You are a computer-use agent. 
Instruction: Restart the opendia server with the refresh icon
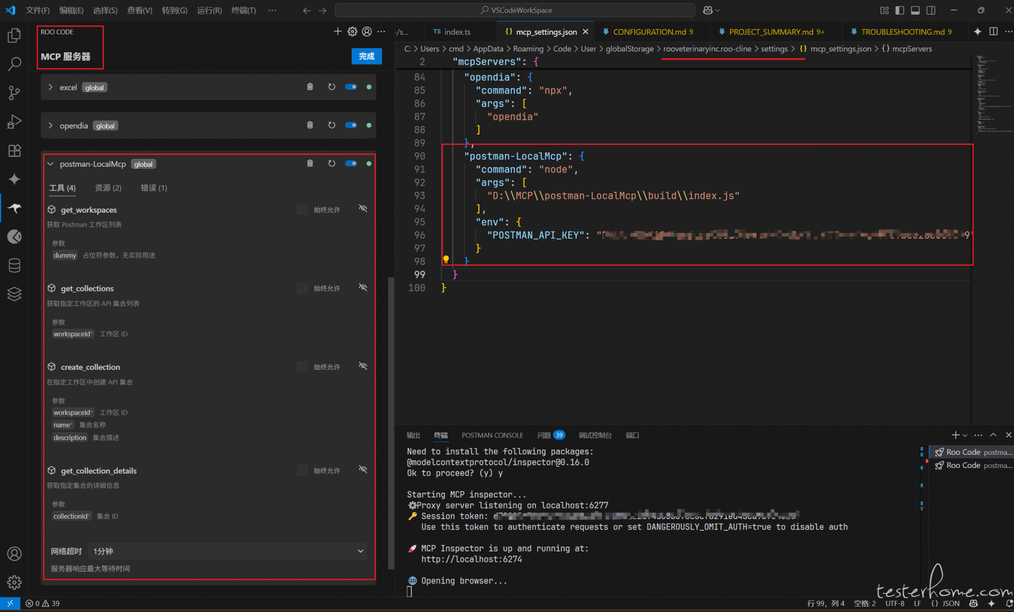[332, 125]
